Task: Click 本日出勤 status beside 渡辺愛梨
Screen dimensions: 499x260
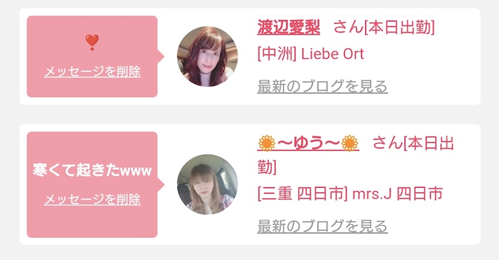Action: coord(399,27)
